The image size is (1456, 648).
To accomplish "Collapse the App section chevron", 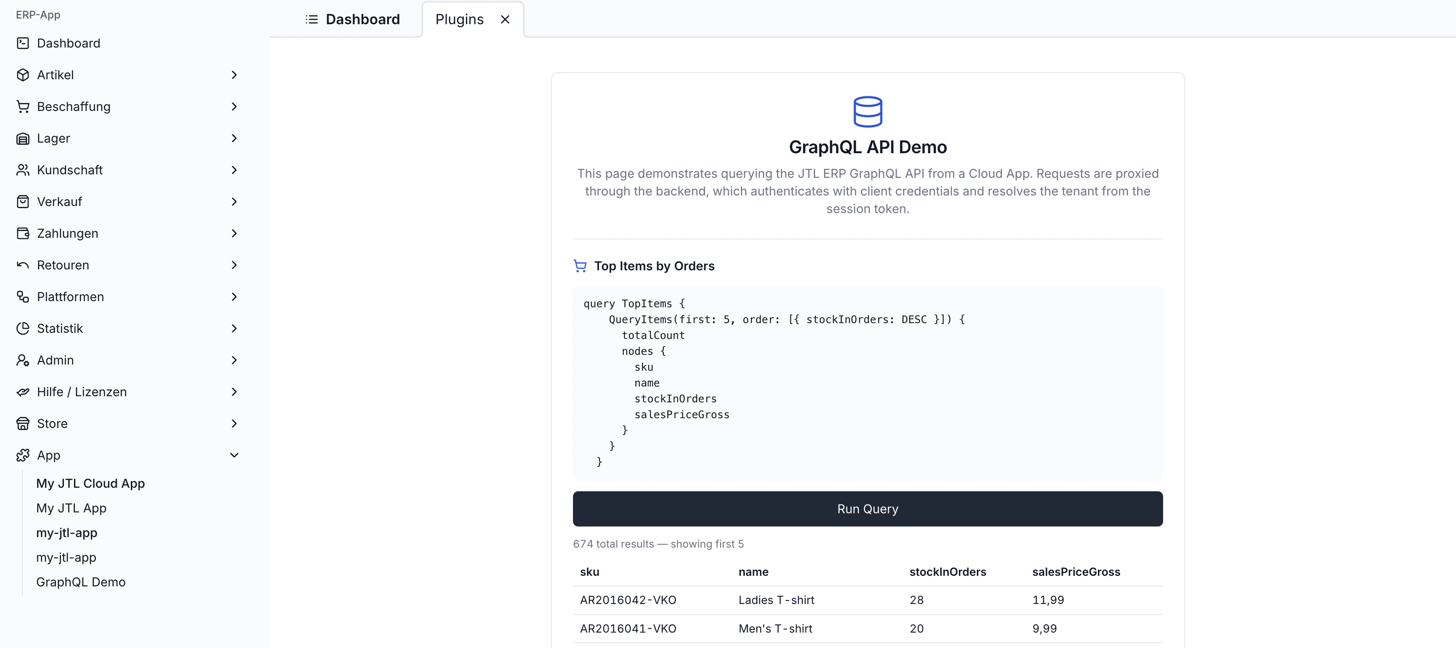I will [234, 455].
